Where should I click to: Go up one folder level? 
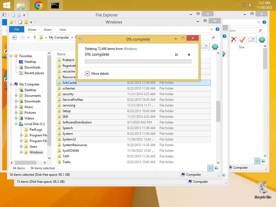(35, 37)
